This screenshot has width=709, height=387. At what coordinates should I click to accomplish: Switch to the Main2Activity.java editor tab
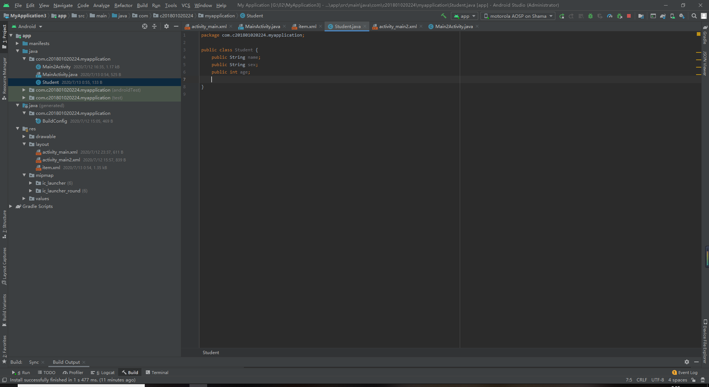click(x=453, y=26)
